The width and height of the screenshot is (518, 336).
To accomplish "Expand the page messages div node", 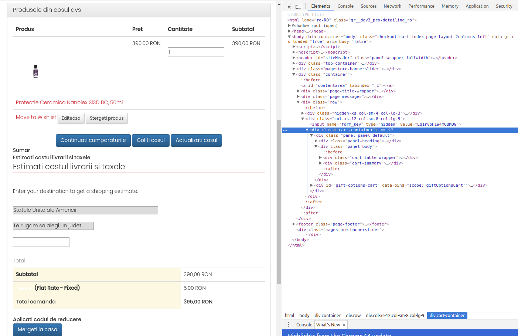I will (x=298, y=96).
